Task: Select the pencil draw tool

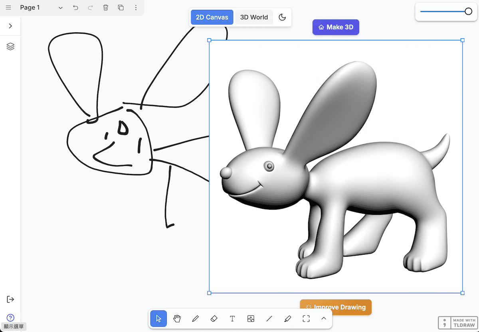Action: click(x=195, y=318)
